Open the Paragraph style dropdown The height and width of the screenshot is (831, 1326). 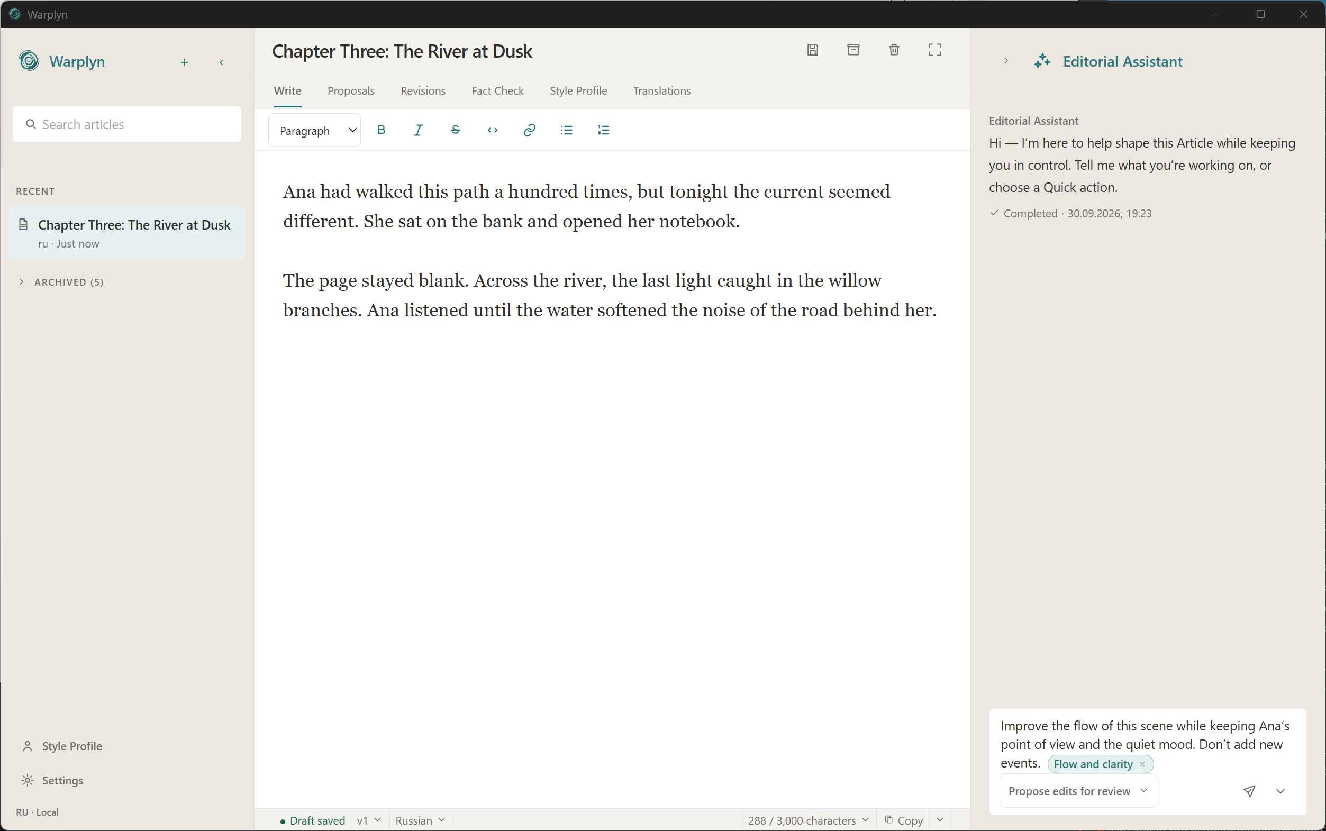315,130
